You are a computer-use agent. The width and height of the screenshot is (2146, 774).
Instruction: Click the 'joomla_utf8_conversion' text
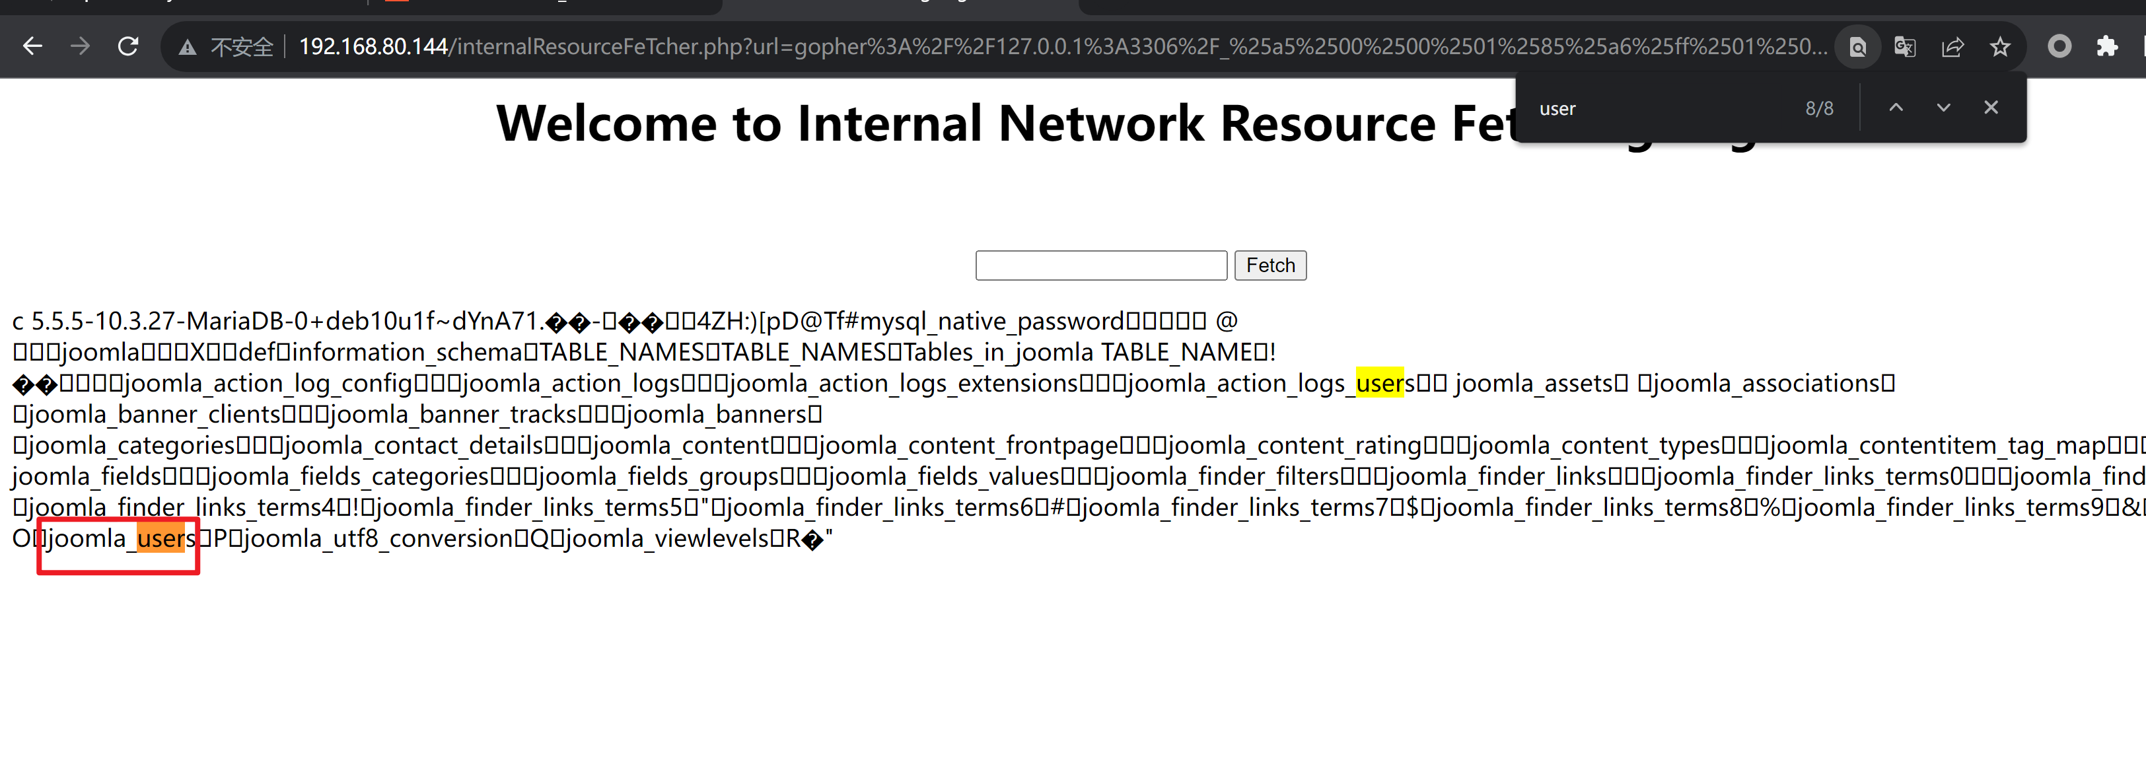point(378,538)
